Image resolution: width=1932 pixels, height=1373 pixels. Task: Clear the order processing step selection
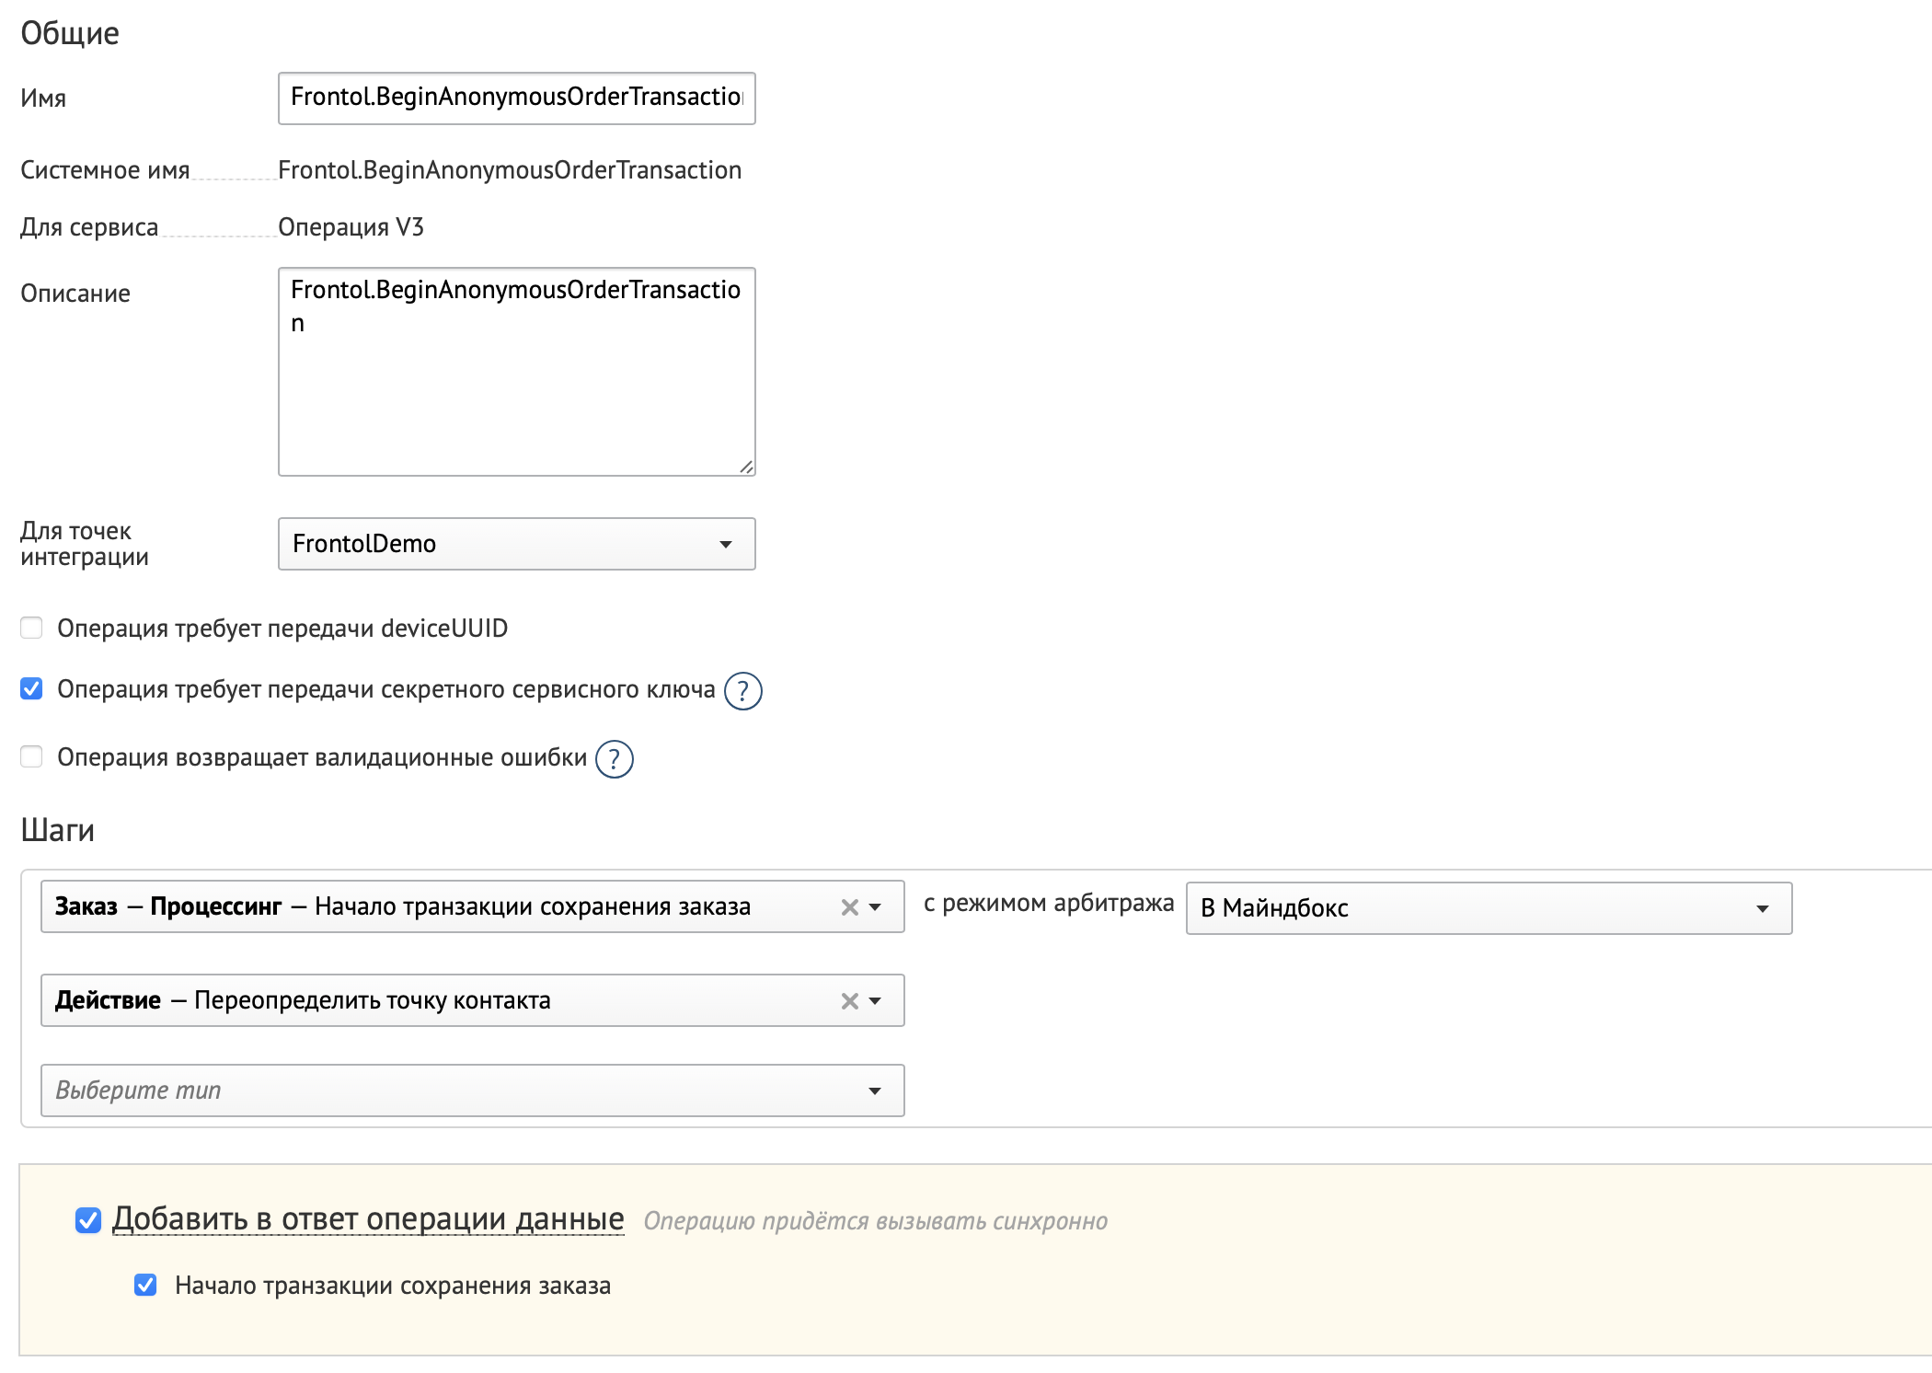tap(849, 907)
